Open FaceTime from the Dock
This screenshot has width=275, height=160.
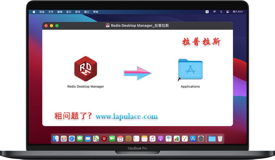pos(112,138)
